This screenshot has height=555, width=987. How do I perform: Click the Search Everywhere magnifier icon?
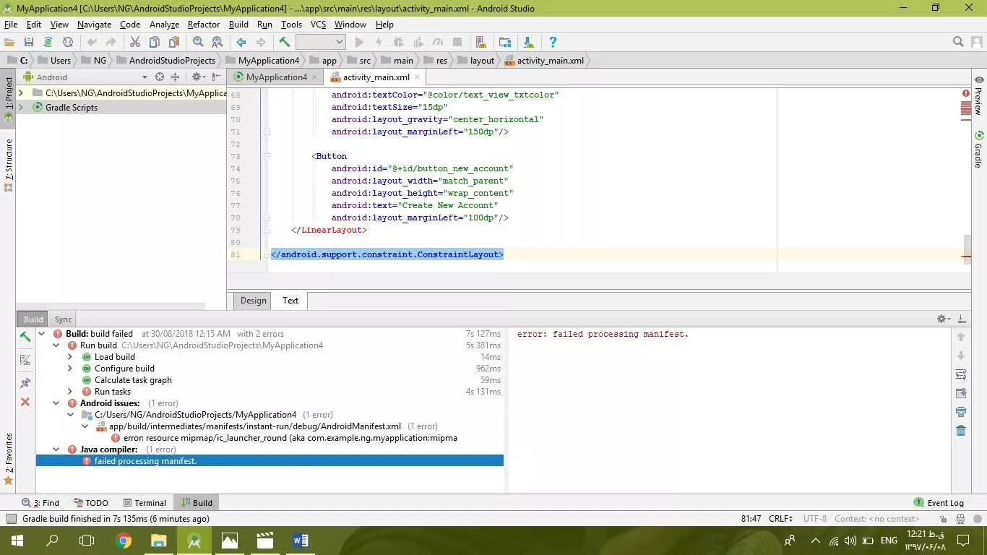[x=958, y=43]
